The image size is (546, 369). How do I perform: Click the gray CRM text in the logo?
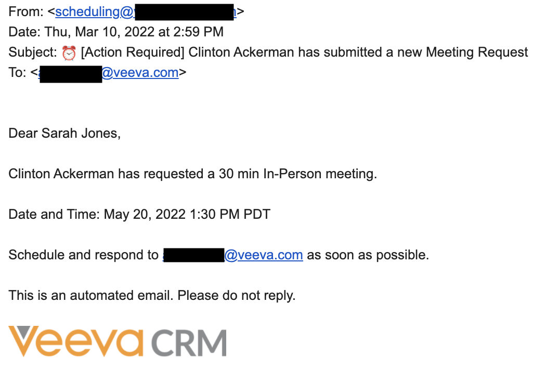pyautogui.click(x=189, y=343)
